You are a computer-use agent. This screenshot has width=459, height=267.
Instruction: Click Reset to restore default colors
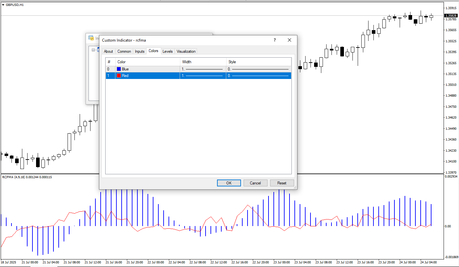(282, 183)
